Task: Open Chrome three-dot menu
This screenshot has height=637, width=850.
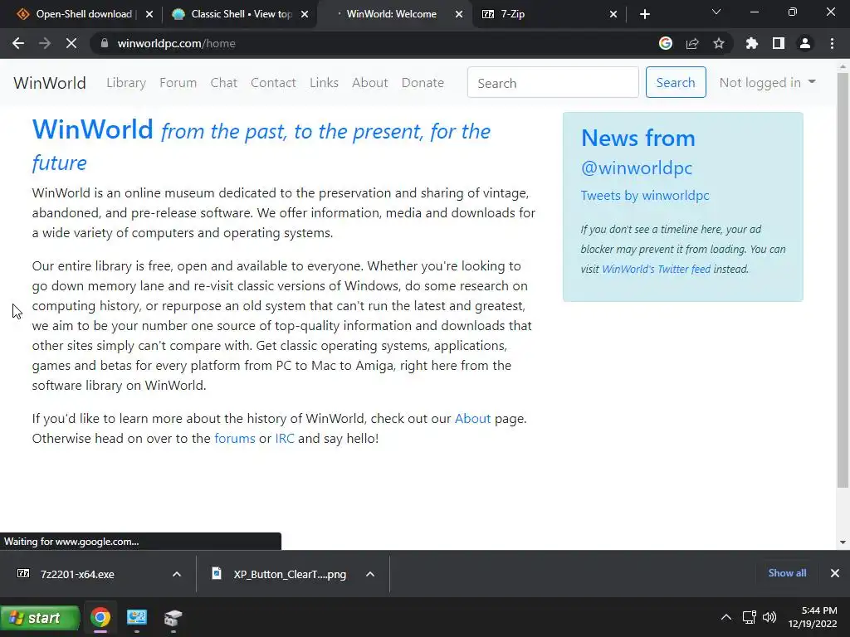Action: [832, 43]
